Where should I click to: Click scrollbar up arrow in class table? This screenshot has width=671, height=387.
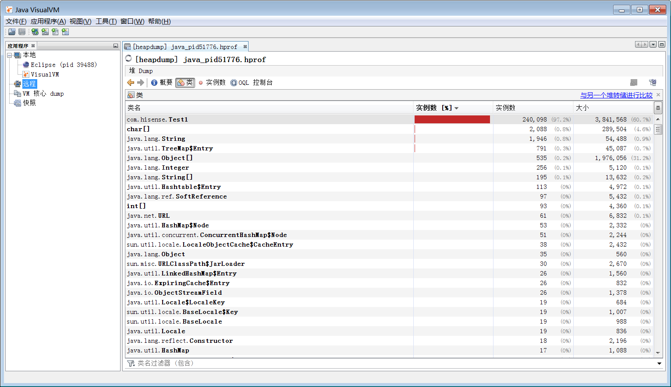click(658, 119)
